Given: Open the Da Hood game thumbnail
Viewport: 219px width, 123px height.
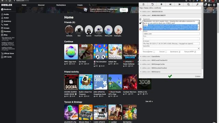Looking at the screenshot, I should pyautogui.click(x=86, y=52).
